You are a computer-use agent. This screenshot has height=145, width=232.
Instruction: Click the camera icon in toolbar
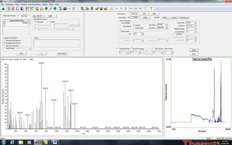65,9
